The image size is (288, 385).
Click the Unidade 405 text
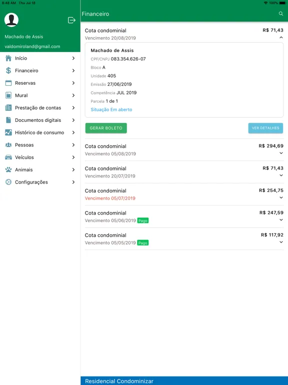point(103,76)
